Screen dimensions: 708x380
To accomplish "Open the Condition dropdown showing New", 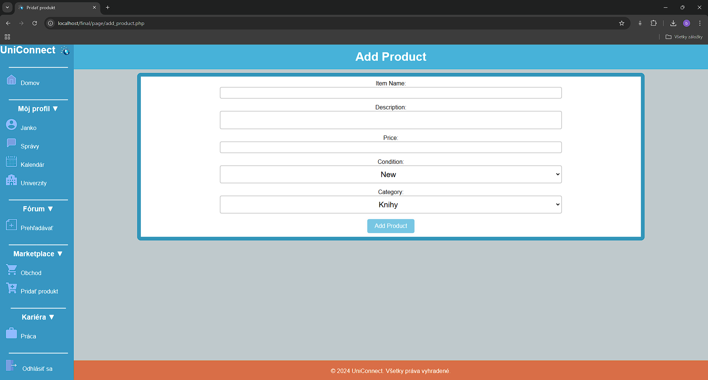I will tap(391, 175).
